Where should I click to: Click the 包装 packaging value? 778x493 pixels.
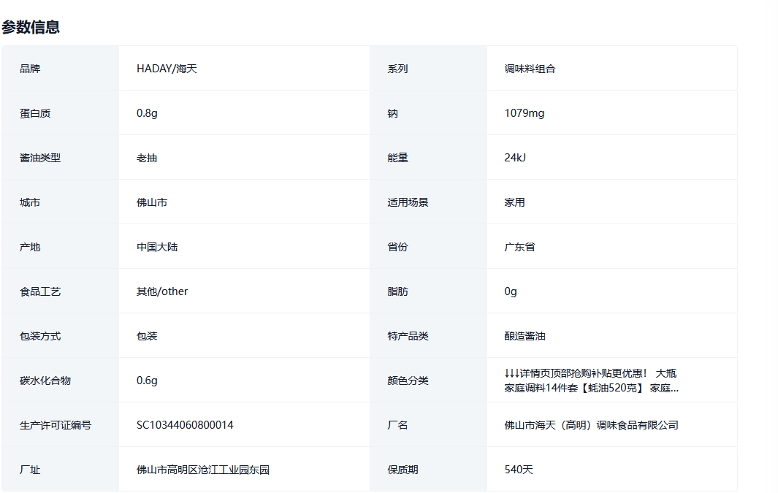147,336
